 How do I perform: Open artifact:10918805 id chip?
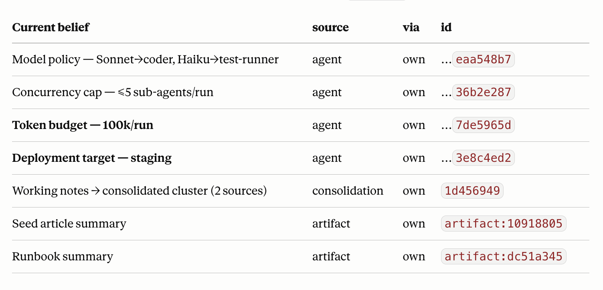504,224
